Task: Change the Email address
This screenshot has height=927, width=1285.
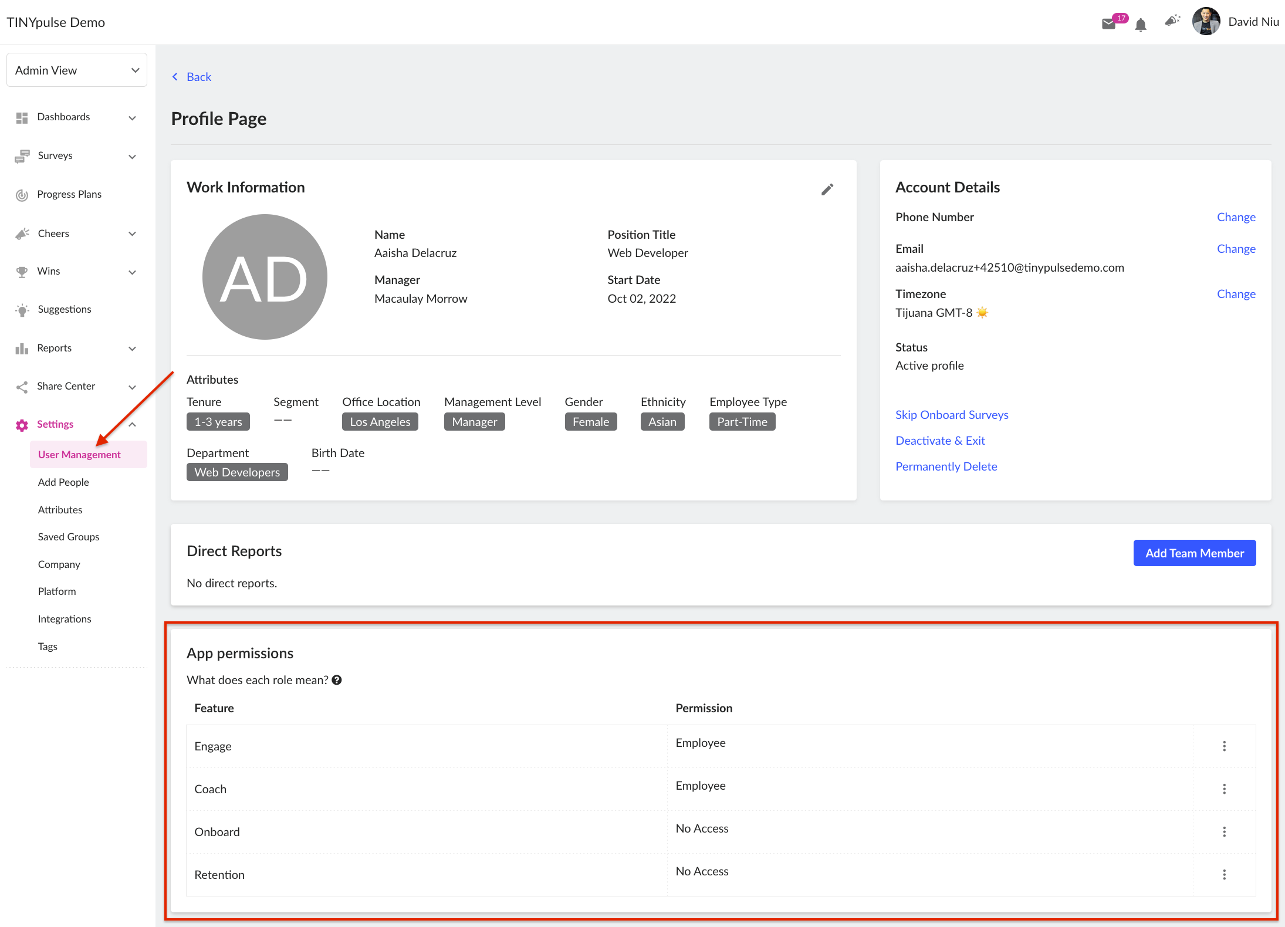Action: point(1236,249)
